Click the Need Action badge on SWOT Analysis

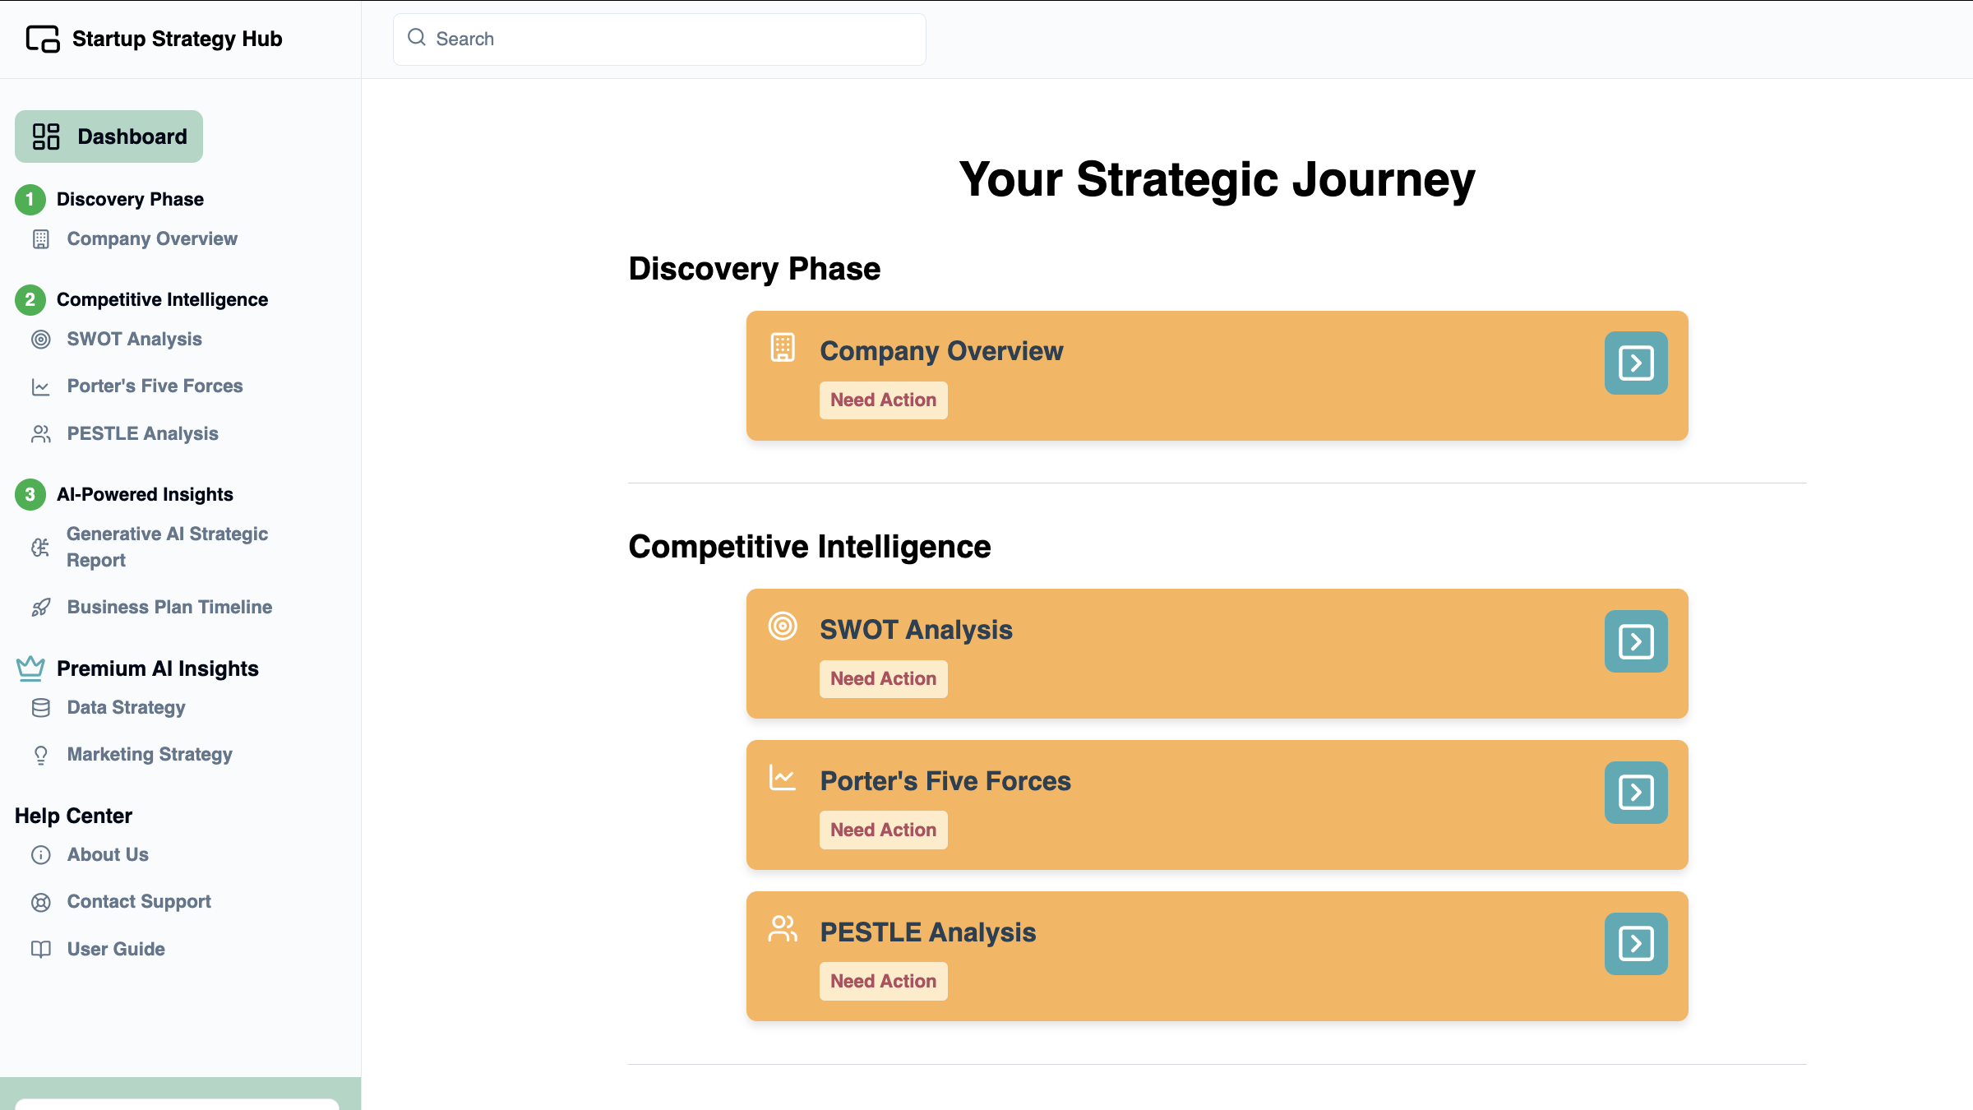[x=883, y=678]
